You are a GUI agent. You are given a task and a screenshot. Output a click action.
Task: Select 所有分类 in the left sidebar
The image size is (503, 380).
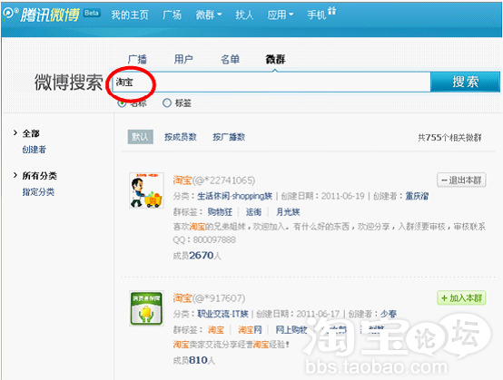(39, 176)
